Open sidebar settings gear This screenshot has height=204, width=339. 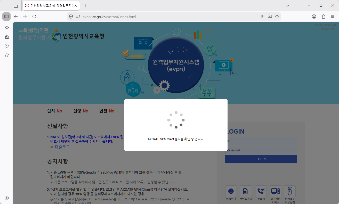[x=7, y=198]
